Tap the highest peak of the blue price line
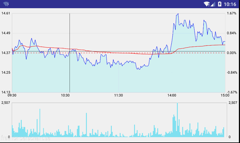 [178, 14]
